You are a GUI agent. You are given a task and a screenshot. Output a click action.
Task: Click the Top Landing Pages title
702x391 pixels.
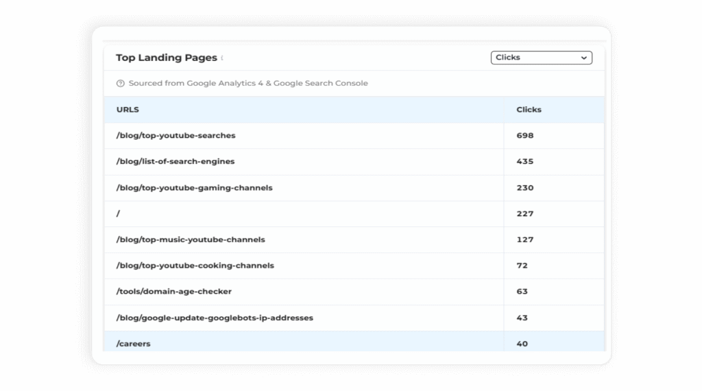[x=166, y=58]
